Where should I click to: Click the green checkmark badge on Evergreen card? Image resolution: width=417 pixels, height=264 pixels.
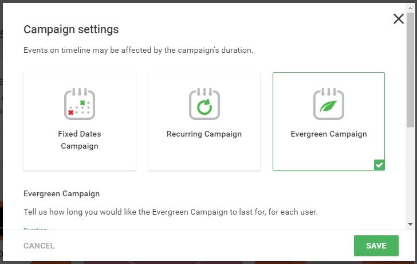379,165
